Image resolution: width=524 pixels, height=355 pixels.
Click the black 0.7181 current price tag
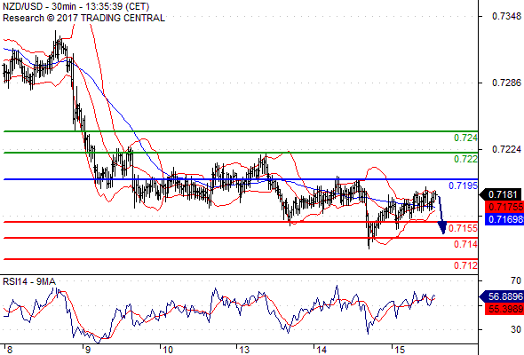[501, 194]
